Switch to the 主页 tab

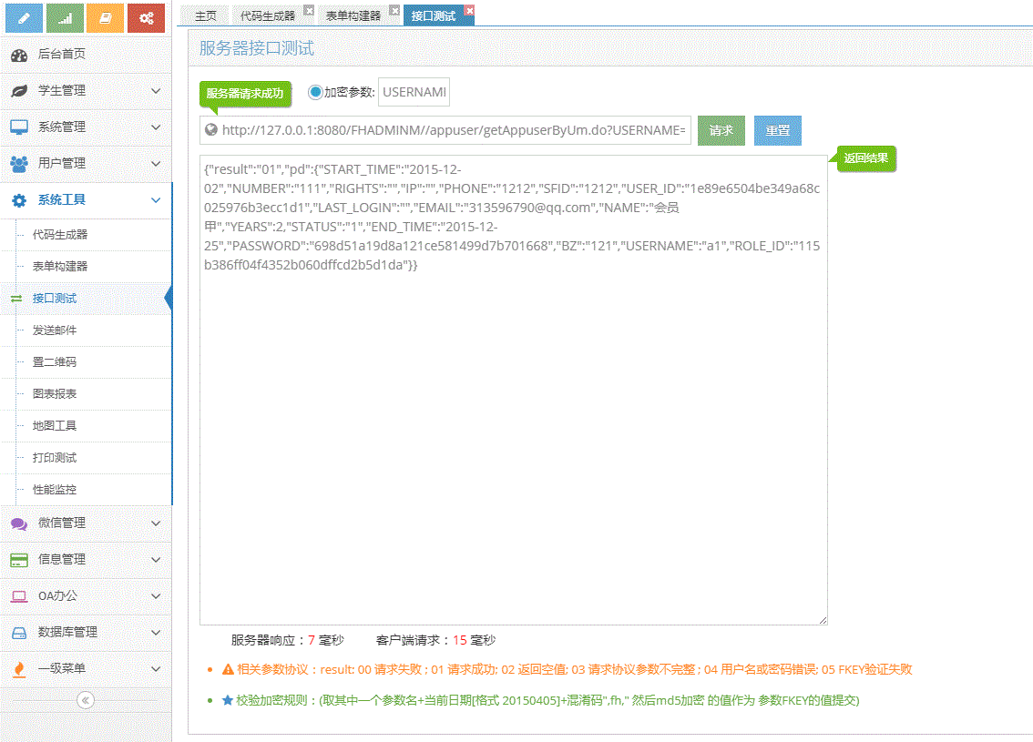click(206, 15)
